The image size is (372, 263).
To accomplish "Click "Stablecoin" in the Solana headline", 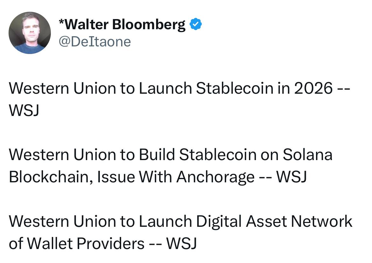I will [x=217, y=155].
